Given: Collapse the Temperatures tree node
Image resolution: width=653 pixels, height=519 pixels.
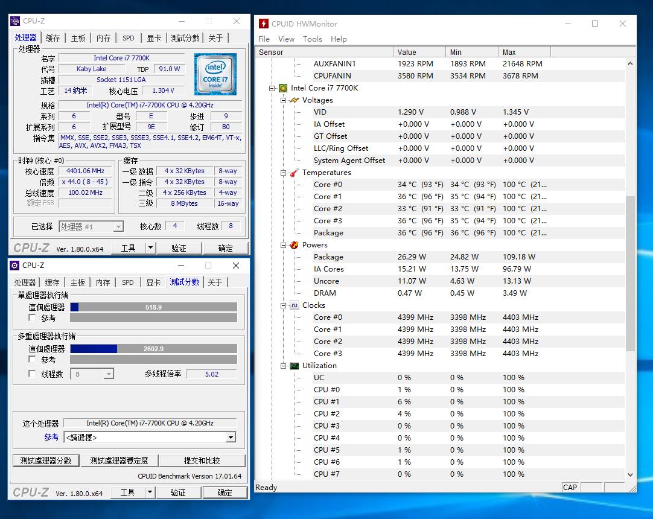Looking at the screenshot, I should pyautogui.click(x=284, y=173).
